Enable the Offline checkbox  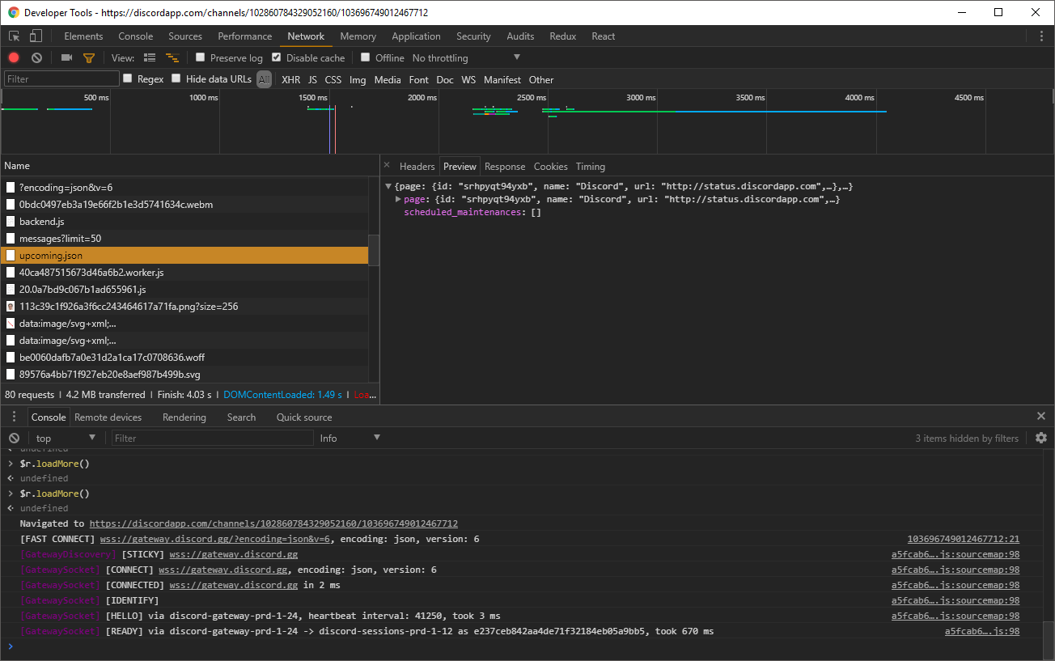coord(365,57)
